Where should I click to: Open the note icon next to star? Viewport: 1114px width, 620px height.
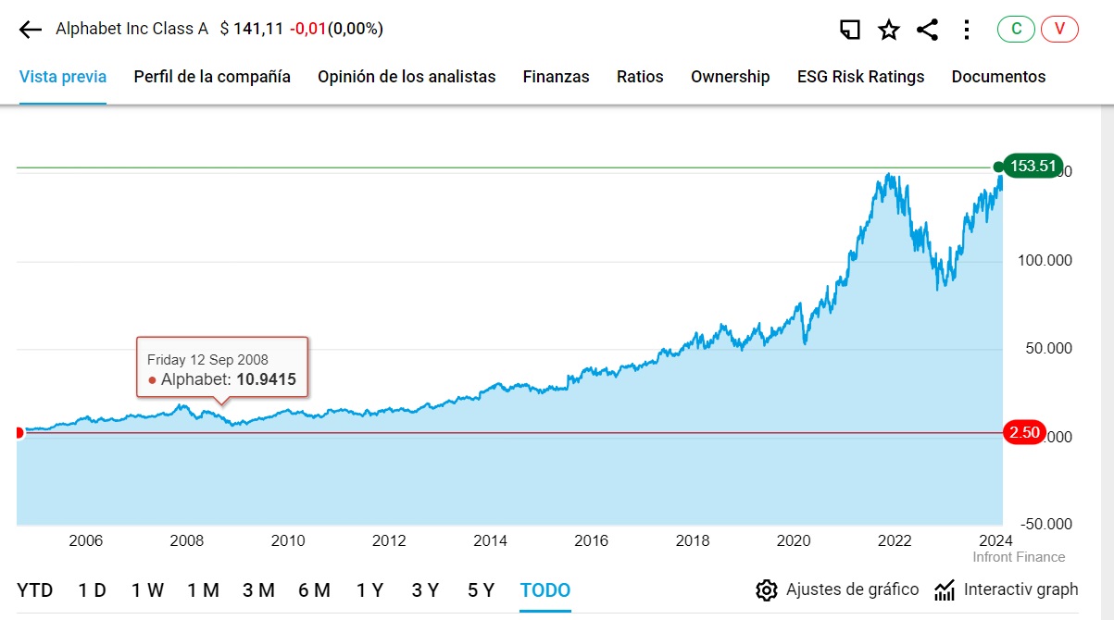coord(850,30)
